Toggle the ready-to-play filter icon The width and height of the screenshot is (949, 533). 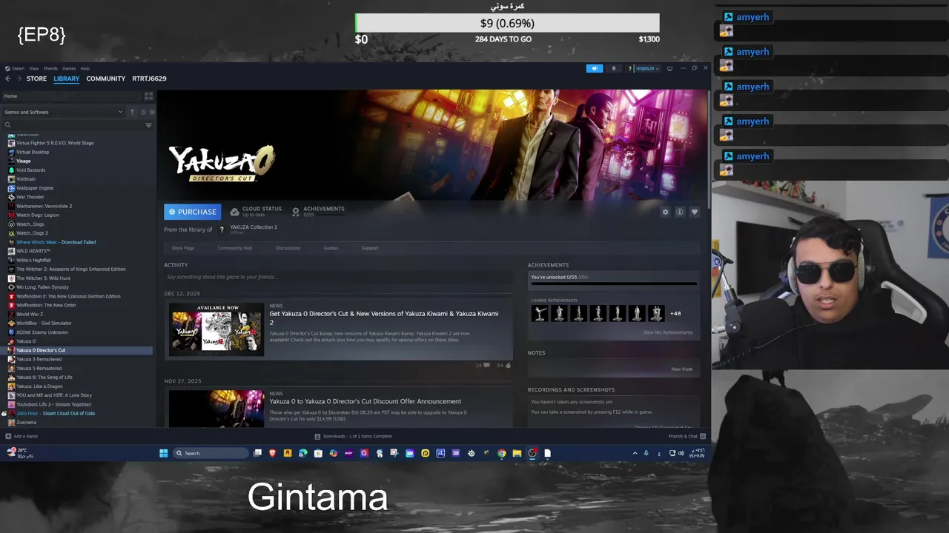click(x=152, y=112)
